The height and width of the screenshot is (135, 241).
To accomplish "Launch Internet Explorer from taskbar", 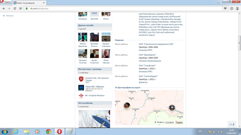I will coord(16,132).
